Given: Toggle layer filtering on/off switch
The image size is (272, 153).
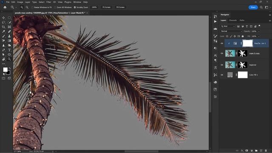Looking at the screenshot, I should (x=260, y=25).
